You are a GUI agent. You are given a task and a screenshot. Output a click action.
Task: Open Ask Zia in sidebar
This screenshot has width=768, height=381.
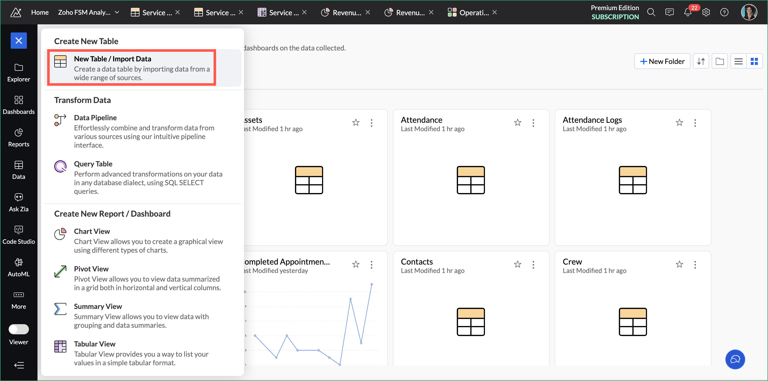19,202
